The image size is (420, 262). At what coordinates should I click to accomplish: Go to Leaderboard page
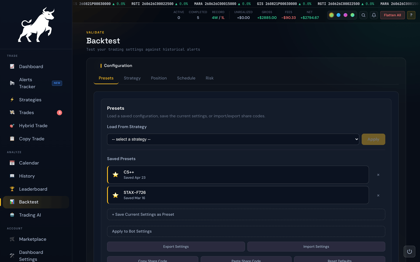pos(36,189)
